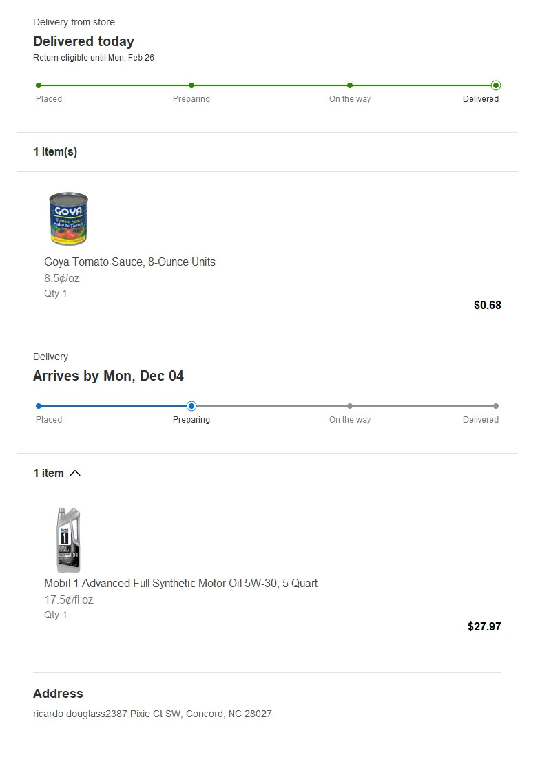Screen dimensions: 551x766
Task: Click the $27.97 price
Action: pyautogui.click(x=484, y=626)
